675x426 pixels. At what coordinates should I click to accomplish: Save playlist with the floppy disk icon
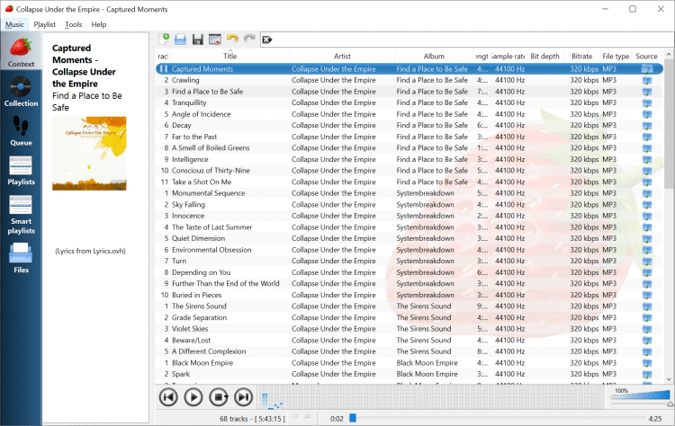tap(198, 40)
